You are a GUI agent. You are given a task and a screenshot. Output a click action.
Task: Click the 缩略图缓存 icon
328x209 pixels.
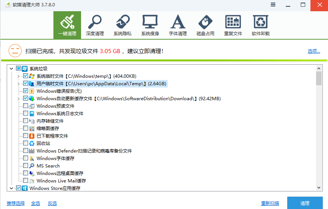[32, 128]
